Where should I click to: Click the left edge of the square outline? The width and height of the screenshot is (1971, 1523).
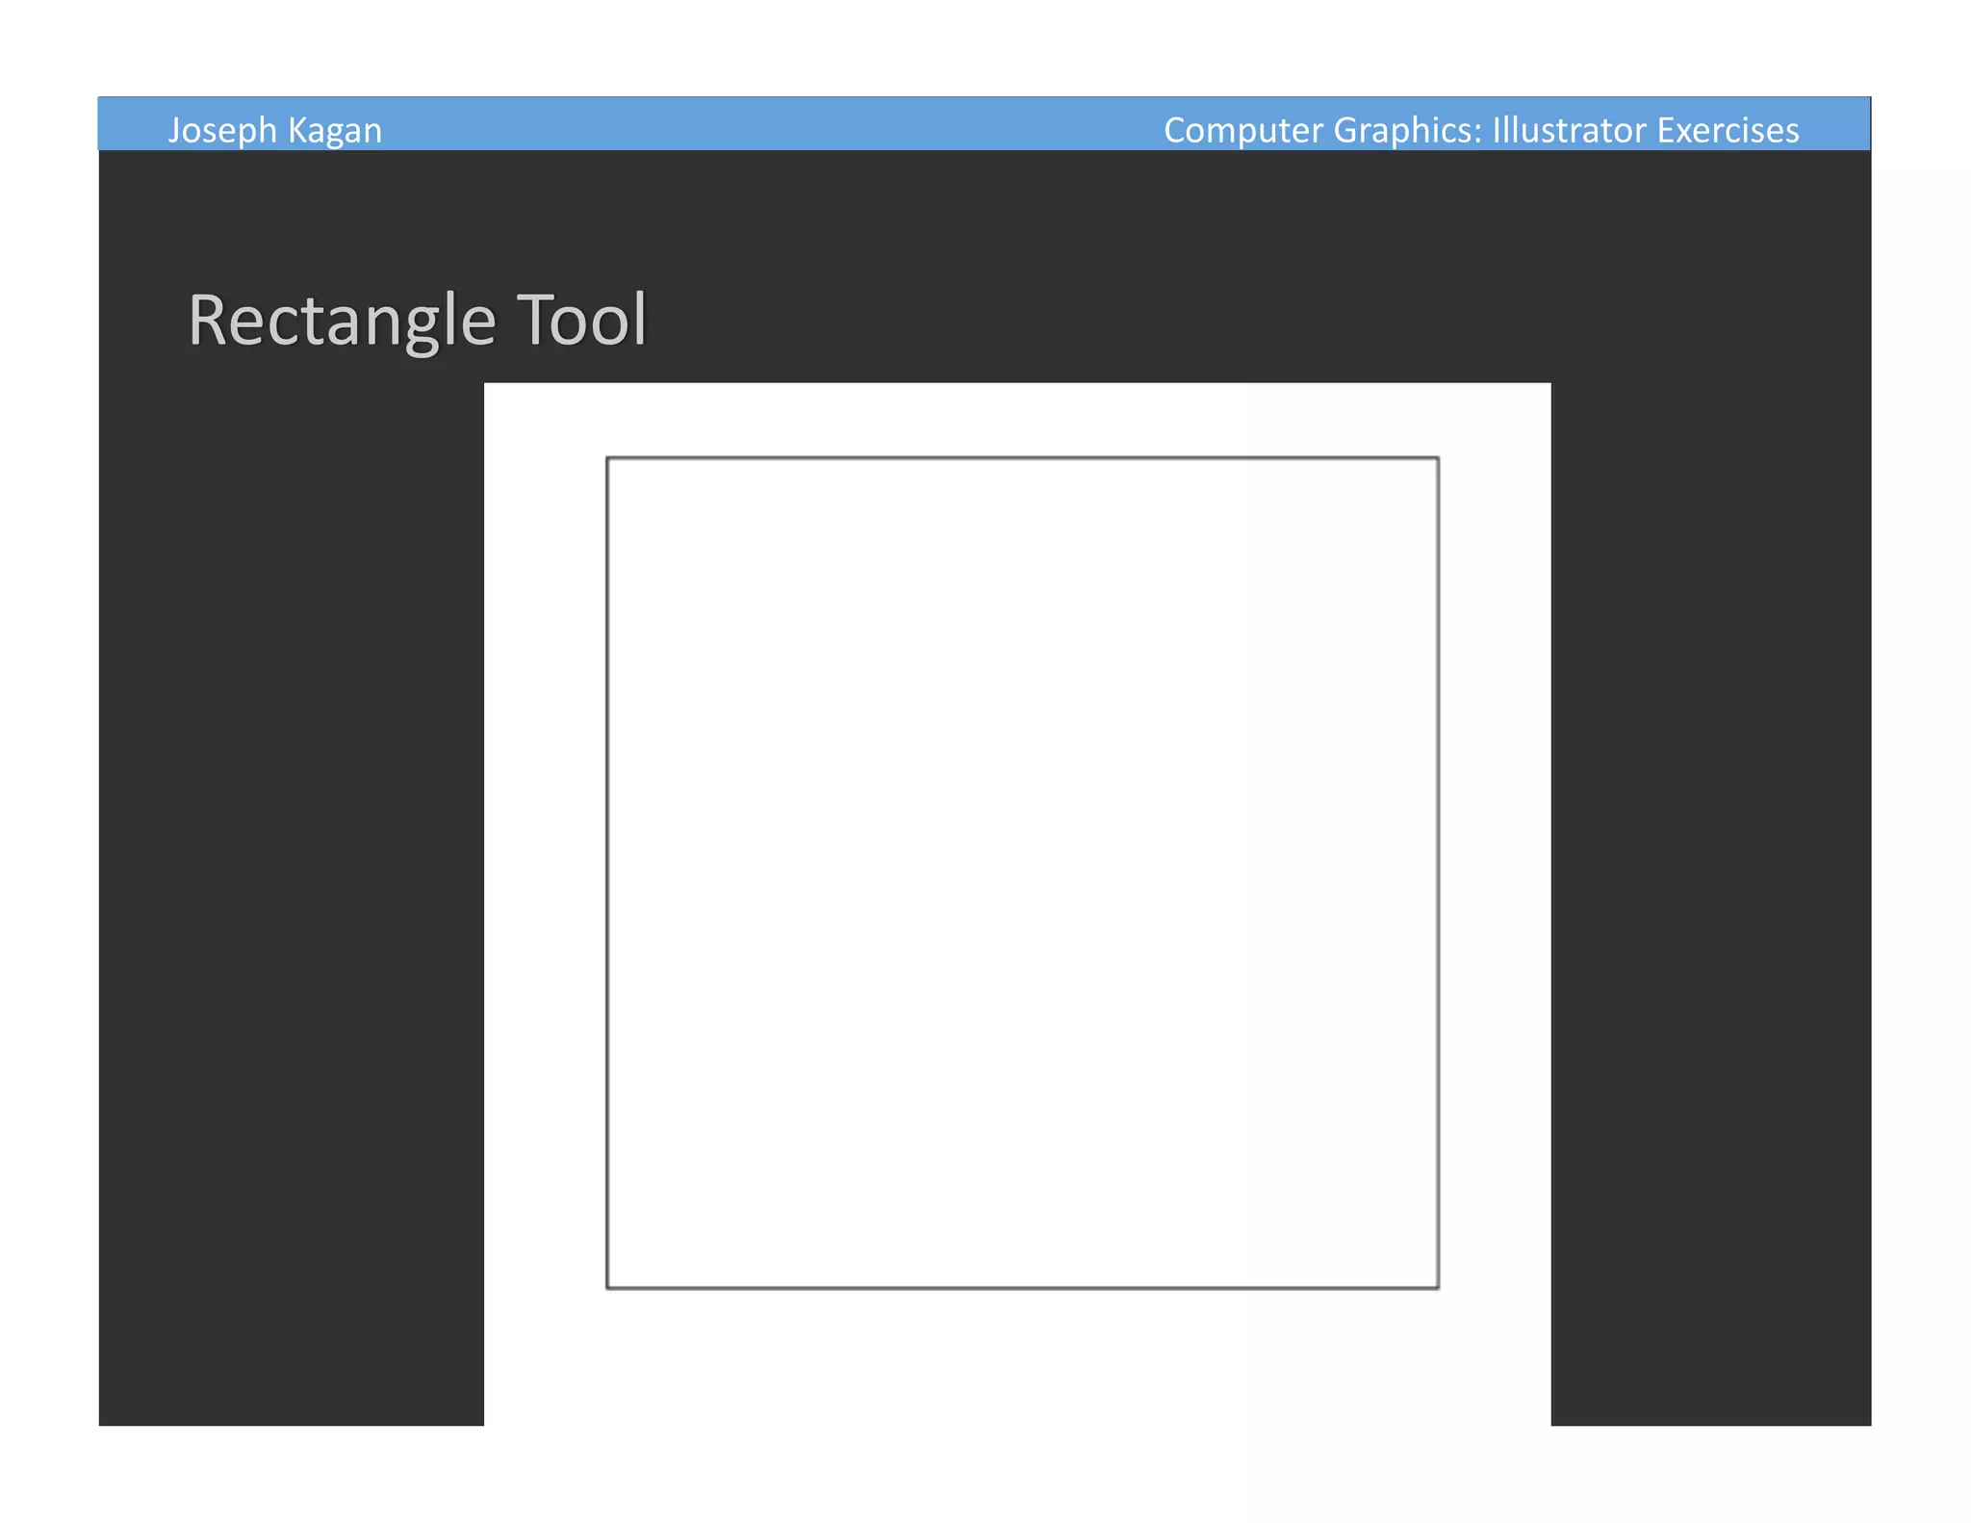pyautogui.click(x=607, y=872)
